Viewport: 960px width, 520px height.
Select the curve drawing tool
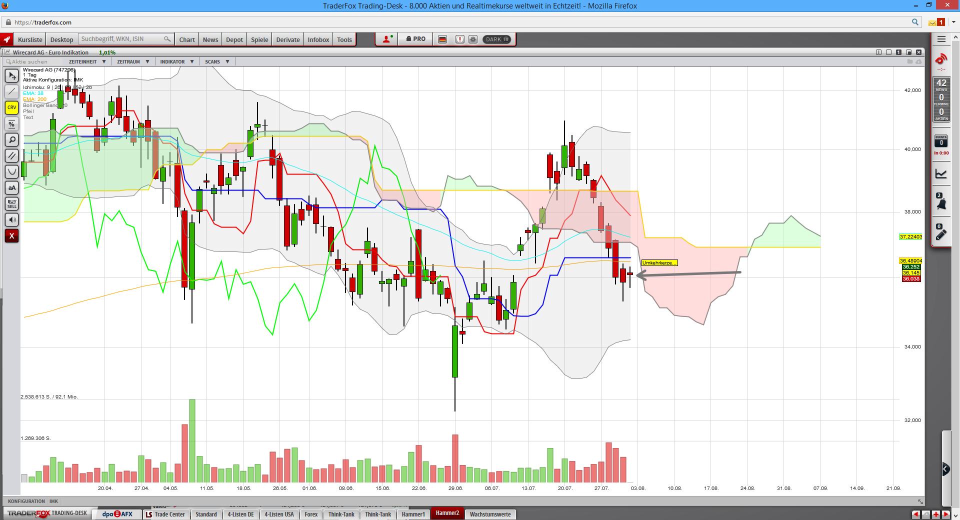(12, 171)
